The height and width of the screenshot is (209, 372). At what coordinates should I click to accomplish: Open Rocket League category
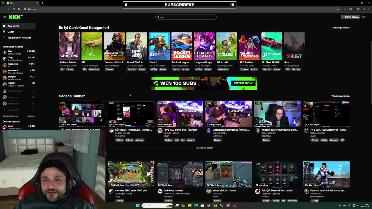click(182, 46)
